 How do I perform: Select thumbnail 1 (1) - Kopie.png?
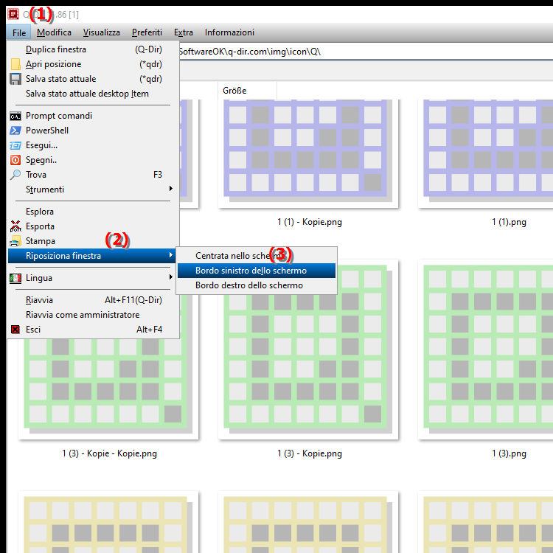pos(308,153)
